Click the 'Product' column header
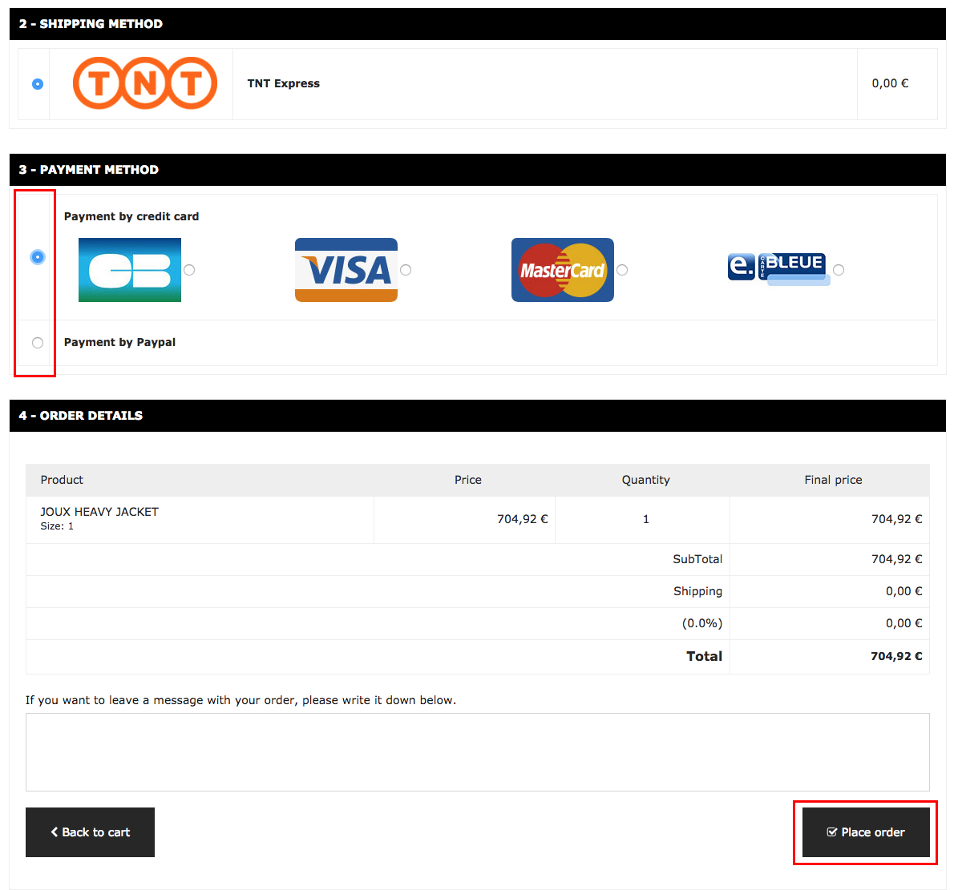This screenshot has height=890, width=958. click(x=62, y=480)
